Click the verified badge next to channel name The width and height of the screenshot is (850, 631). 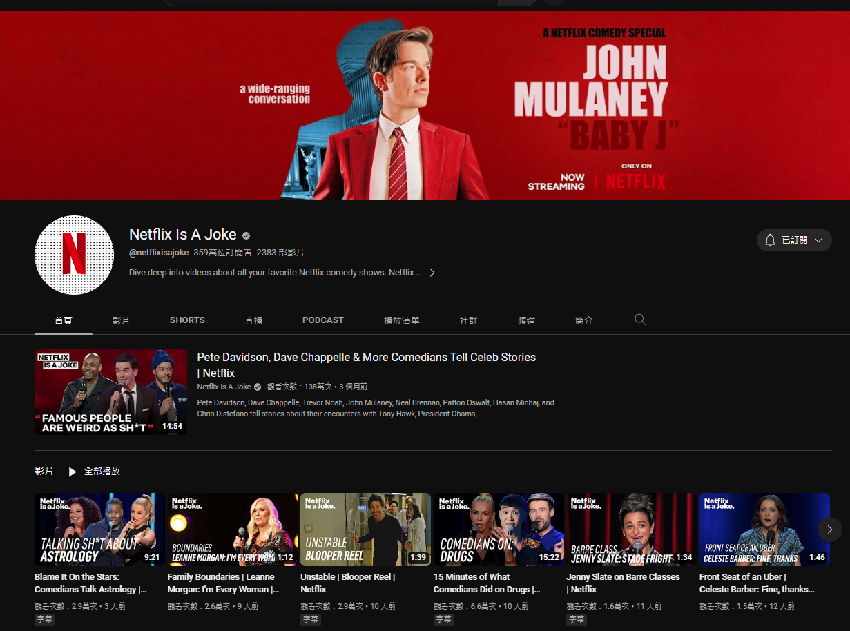[246, 235]
